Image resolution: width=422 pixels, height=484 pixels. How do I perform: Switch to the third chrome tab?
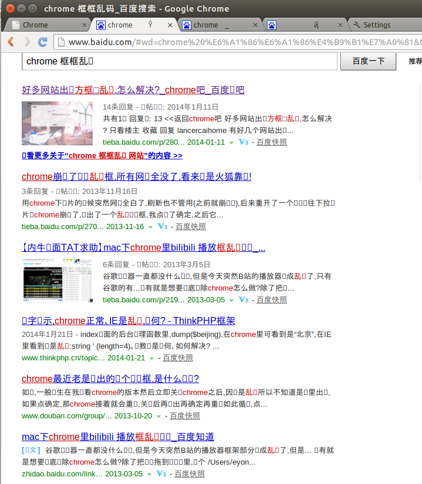click(221, 25)
